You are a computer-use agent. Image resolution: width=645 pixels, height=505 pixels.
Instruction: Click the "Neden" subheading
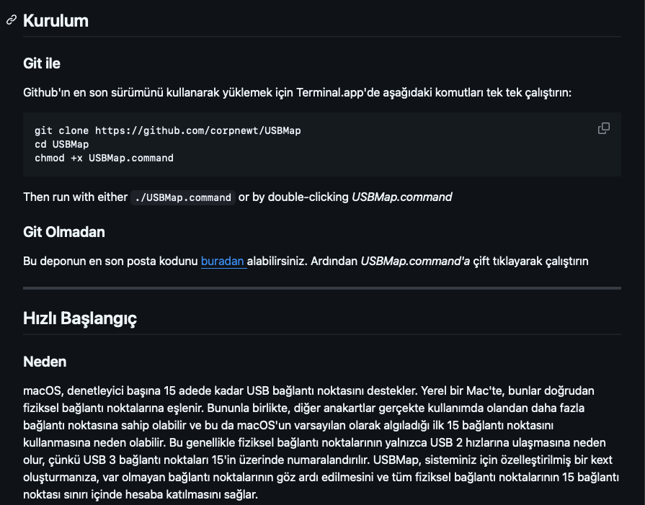click(45, 361)
